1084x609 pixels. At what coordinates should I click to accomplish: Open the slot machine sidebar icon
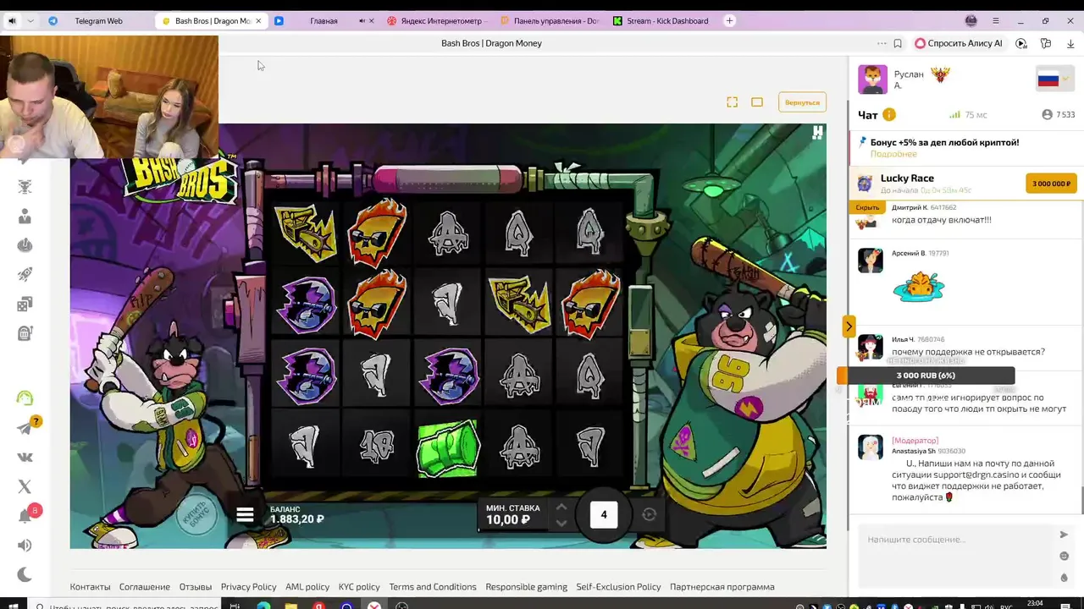(x=25, y=333)
